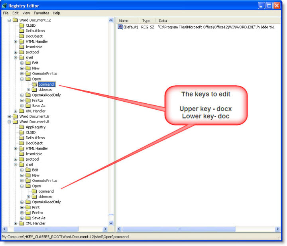Screen dimensions: 287x246
Task: Select command key under Word.Document.8 Open
Action: pos(46,191)
